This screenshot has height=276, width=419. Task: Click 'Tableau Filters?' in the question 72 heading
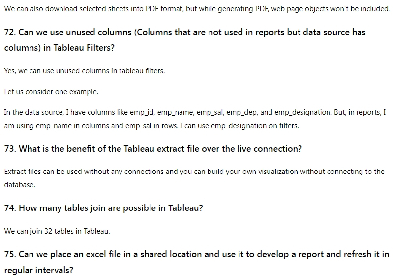84,48
